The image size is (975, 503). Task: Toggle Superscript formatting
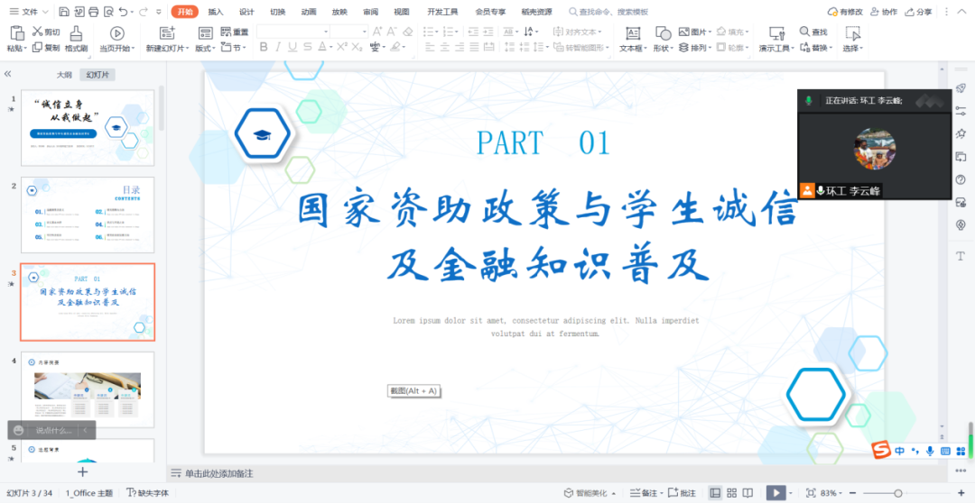(x=341, y=47)
